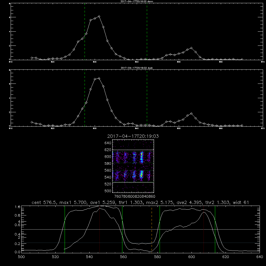Viewport: 266px width, 266px height.
Task: Click the '540' x-axis label of bottom plot
Action: pyautogui.click(x=89, y=257)
